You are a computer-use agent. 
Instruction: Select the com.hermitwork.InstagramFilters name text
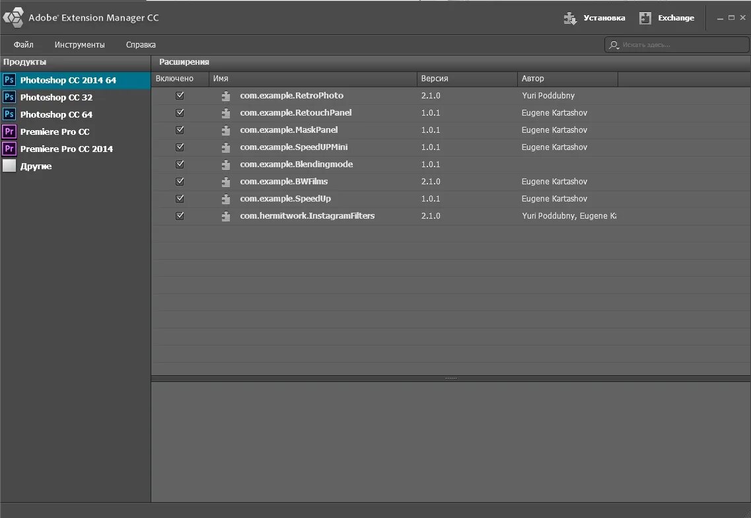click(307, 215)
